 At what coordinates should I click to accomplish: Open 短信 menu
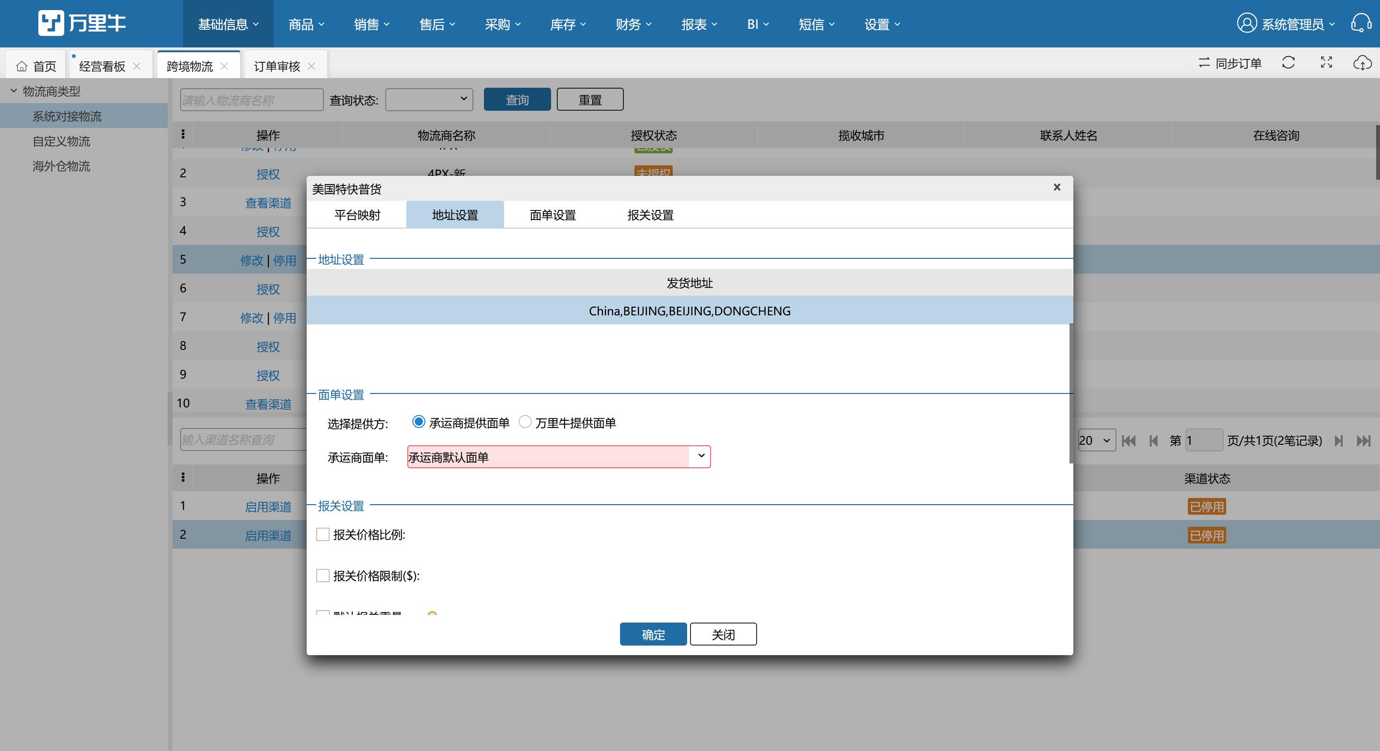coord(816,23)
